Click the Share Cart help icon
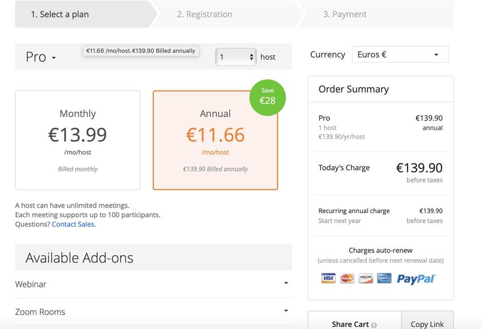Viewport: 482px width, 329px height. (374, 325)
